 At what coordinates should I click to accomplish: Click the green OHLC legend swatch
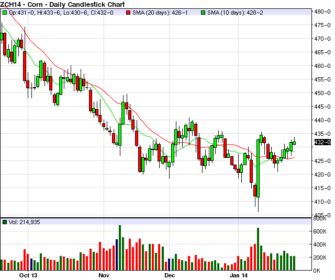point(5,13)
